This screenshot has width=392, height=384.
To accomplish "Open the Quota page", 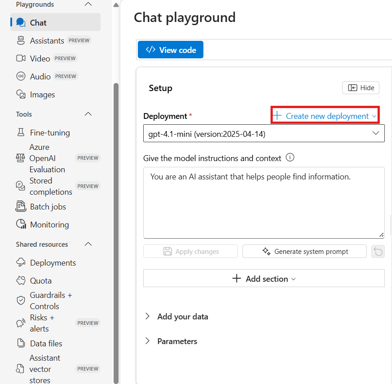I will tap(41, 280).
